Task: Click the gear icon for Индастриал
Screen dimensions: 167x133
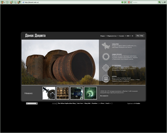Action: pyautogui.click(x=105, y=57)
